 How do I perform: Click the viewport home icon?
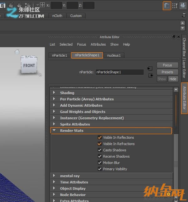[17, 52]
